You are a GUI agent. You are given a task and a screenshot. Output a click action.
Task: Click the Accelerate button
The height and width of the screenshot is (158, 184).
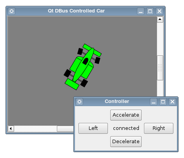pos(126,115)
